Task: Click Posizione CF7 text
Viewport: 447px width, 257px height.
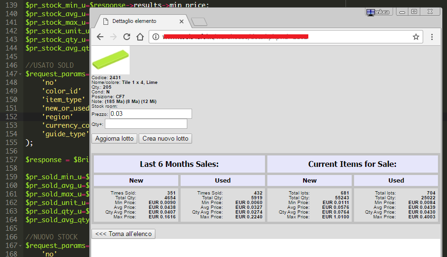Action: point(108,97)
